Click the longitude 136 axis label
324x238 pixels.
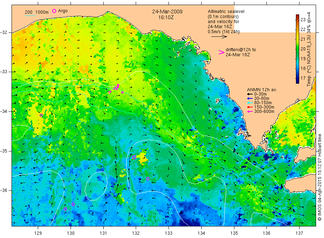coord(266,233)
